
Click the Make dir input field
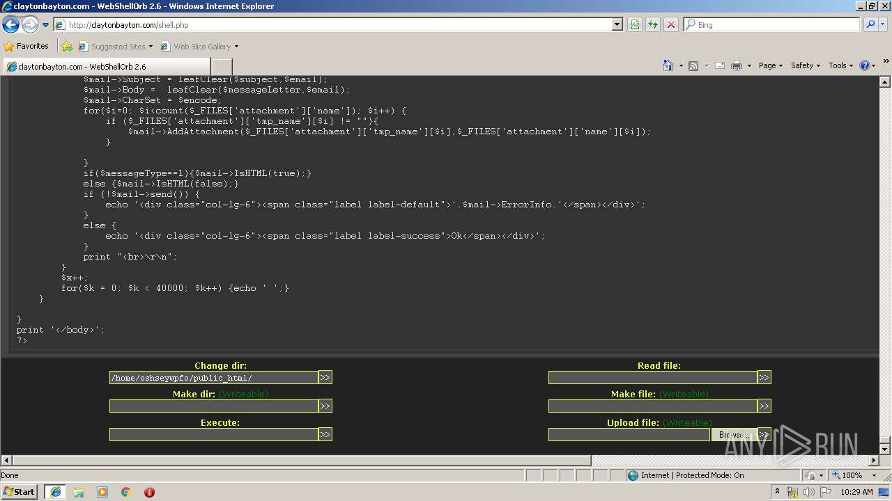[213, 406]
